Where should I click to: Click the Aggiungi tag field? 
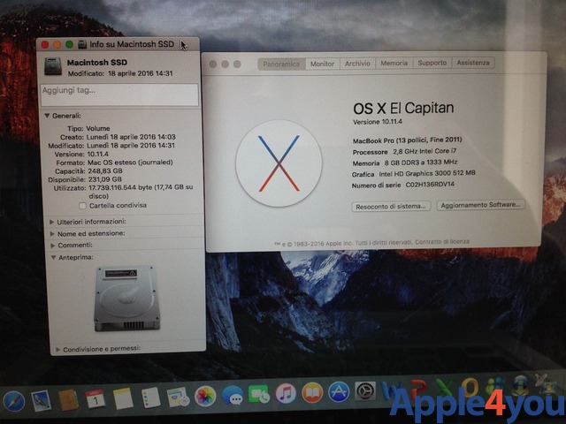click(119, 95)
